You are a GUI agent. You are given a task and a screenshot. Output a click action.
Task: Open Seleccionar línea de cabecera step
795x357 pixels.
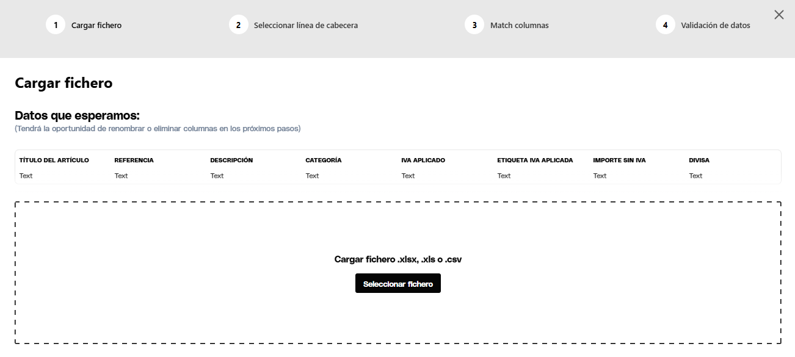pos(306,26)
